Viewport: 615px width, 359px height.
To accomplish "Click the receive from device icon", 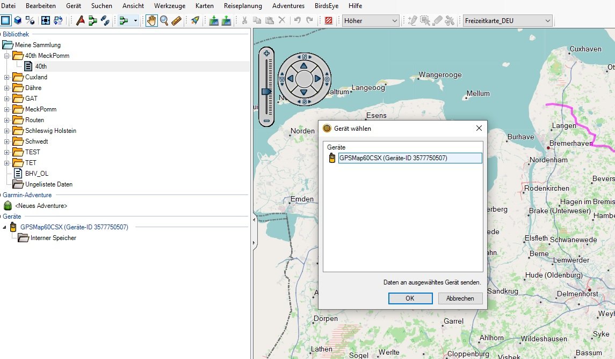I will [x=226, y=21].
